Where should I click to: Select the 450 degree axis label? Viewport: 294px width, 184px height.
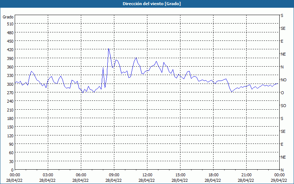click(10, 41)
